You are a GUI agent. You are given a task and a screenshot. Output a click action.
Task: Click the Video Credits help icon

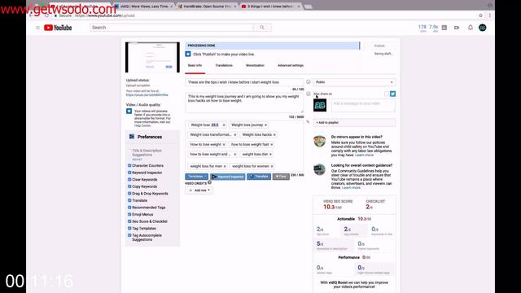(209, 182)
